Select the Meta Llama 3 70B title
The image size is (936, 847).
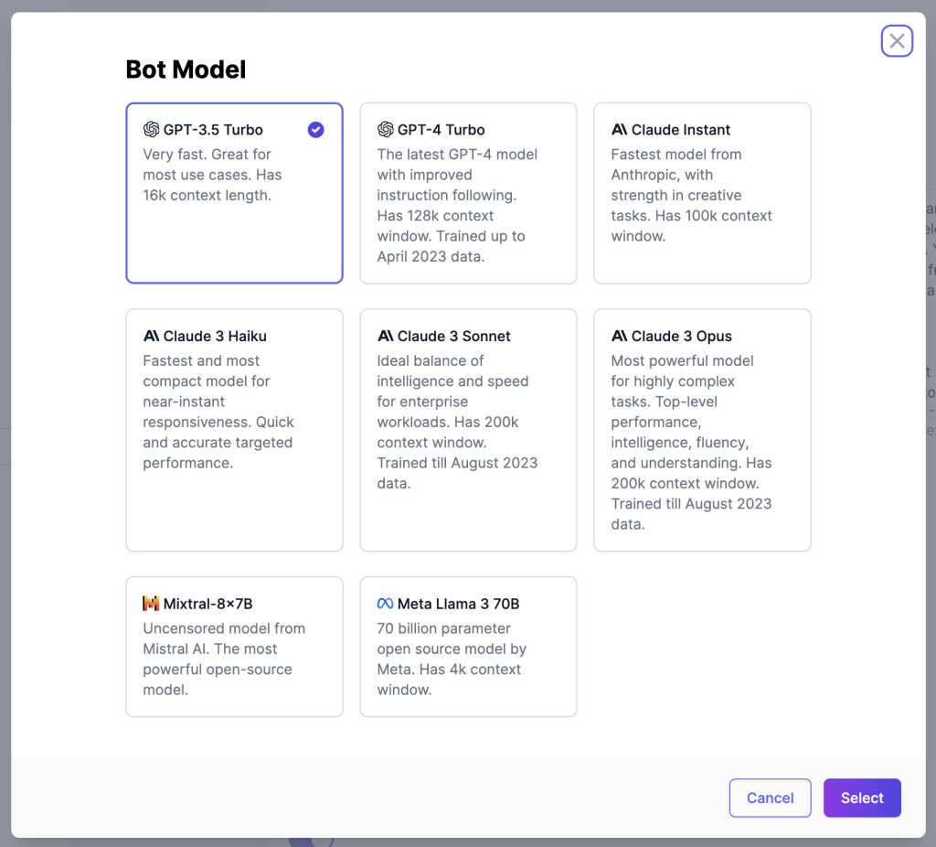coord(458,604)
